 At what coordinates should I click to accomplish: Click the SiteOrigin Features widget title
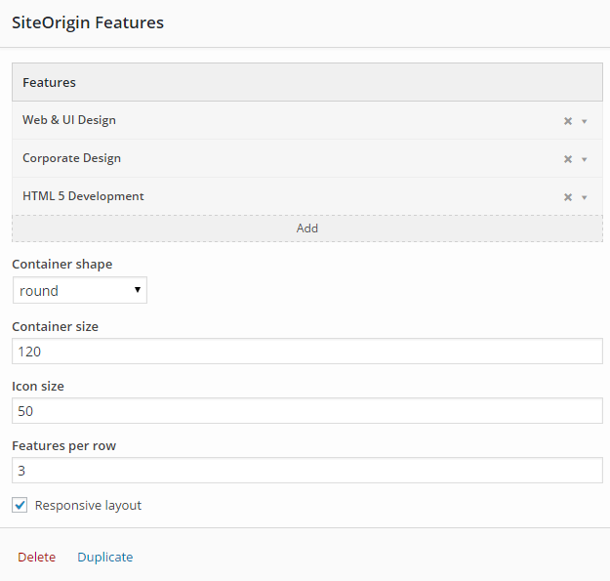pyautogui.click(x=88, y=22)
